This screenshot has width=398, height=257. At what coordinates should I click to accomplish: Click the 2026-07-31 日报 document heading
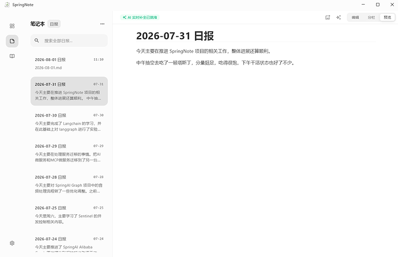pos(175,36)
